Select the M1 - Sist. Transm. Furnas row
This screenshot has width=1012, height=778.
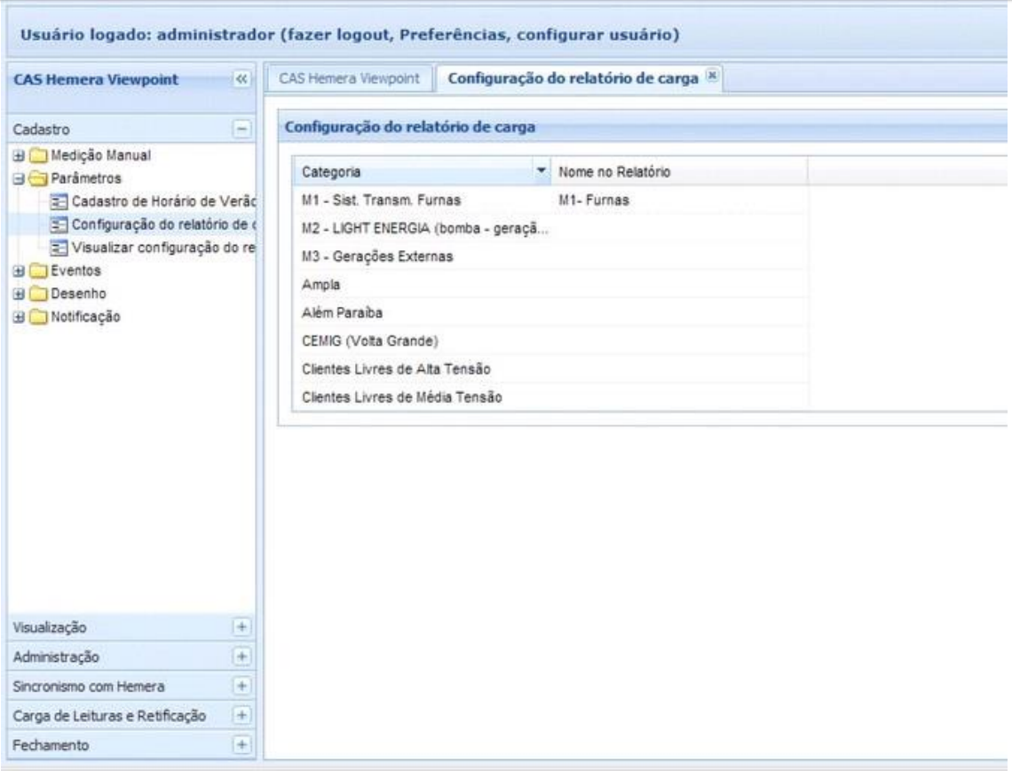382,200
